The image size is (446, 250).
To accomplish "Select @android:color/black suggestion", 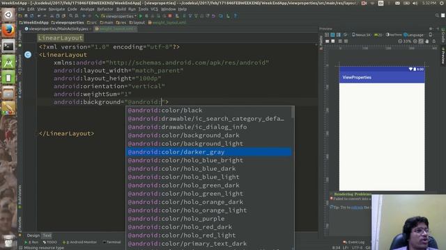I will click(x=208, y=110).
